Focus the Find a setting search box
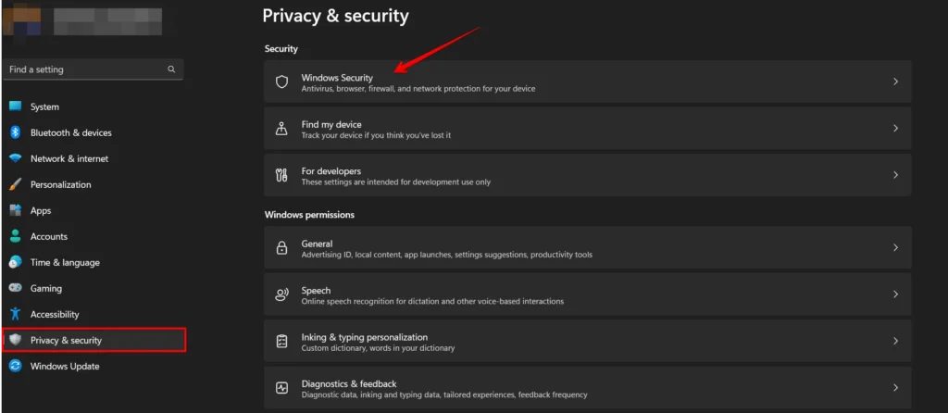Screen dimensions: 948x413 [94, 69]
